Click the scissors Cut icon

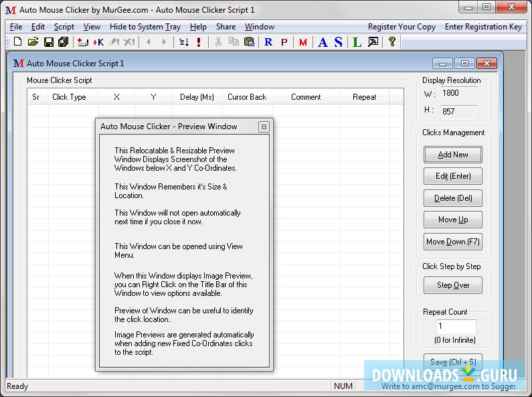coord(218,42)
